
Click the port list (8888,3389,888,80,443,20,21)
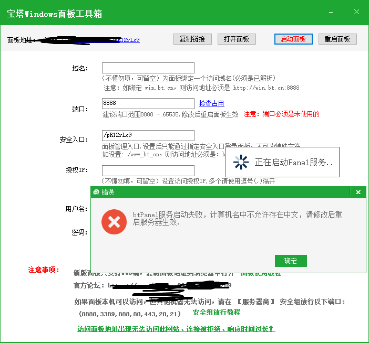130,314
